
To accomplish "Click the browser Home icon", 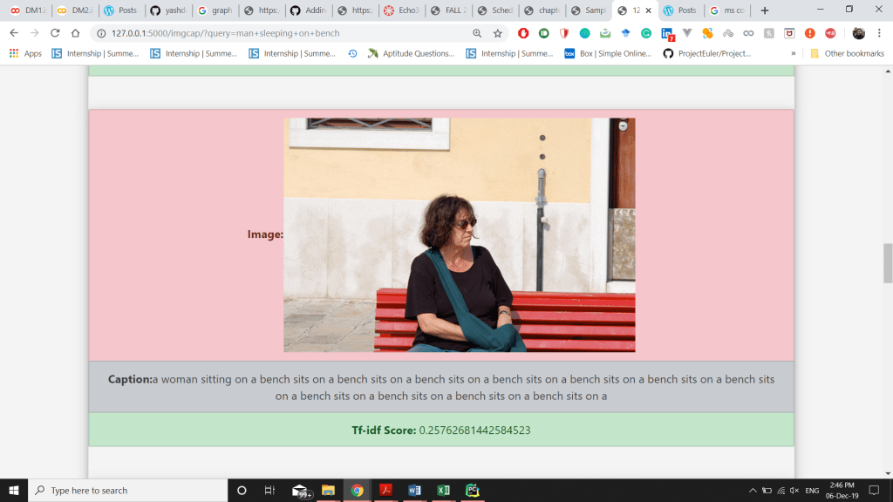I will pyautogui.click(x=76, y=33).
